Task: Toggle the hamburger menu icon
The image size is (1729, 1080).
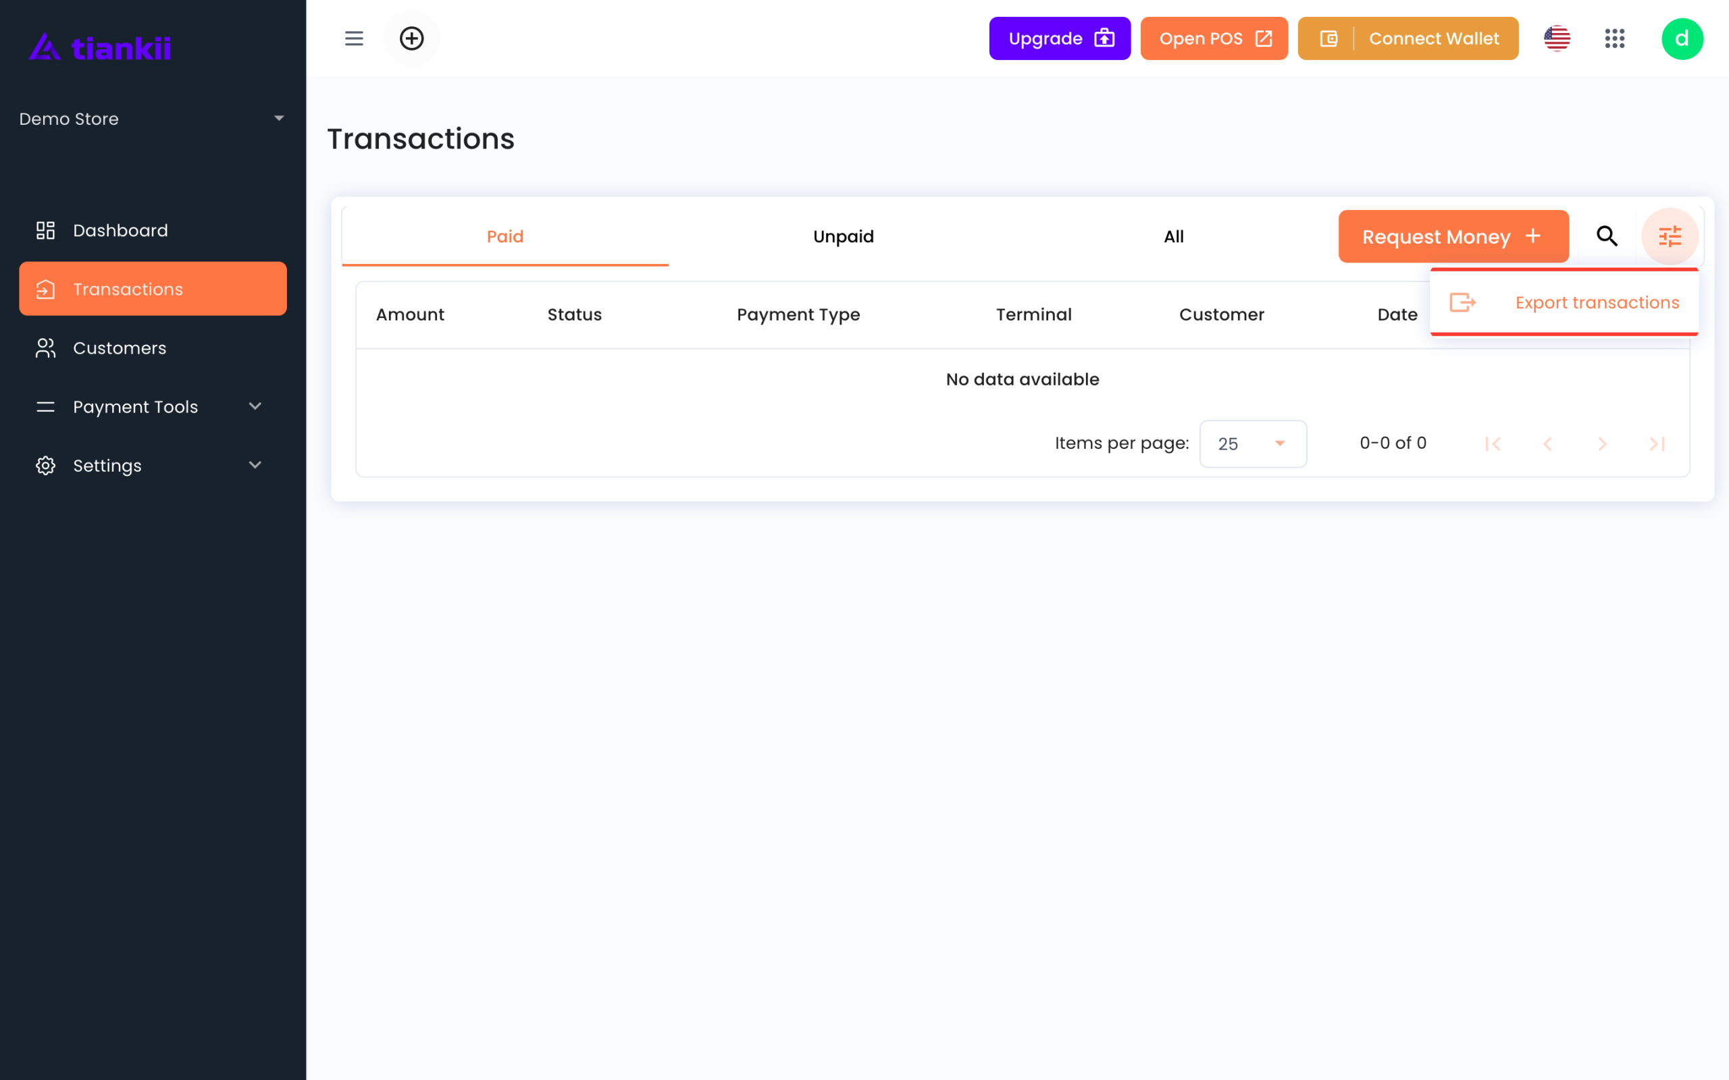Action: click(x=354, y=38)
